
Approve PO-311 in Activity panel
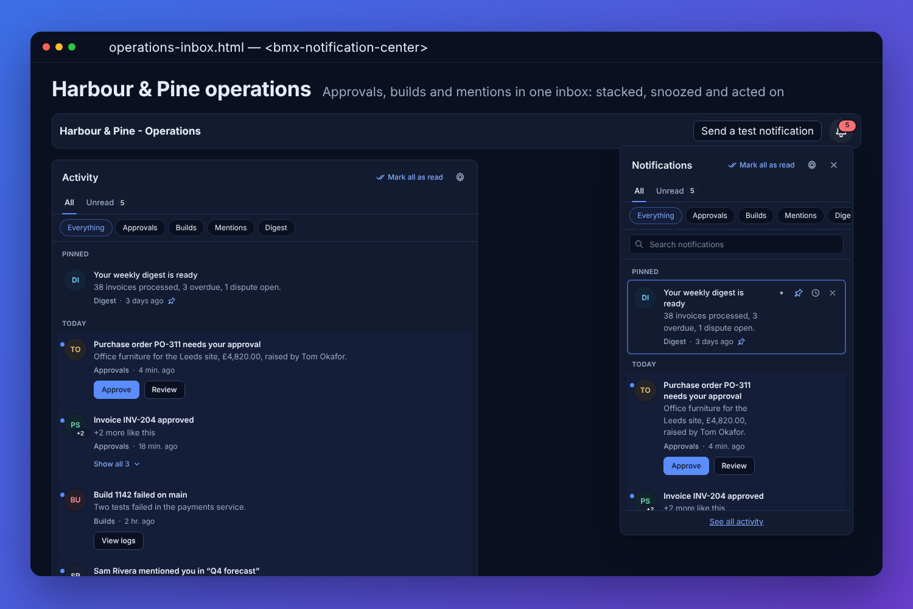coord(116,390)
